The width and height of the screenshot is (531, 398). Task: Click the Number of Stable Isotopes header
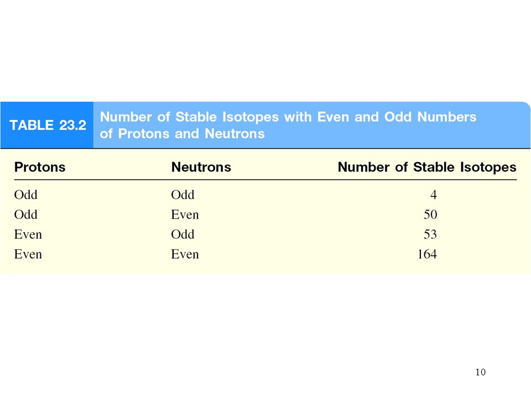click(427, 167)
